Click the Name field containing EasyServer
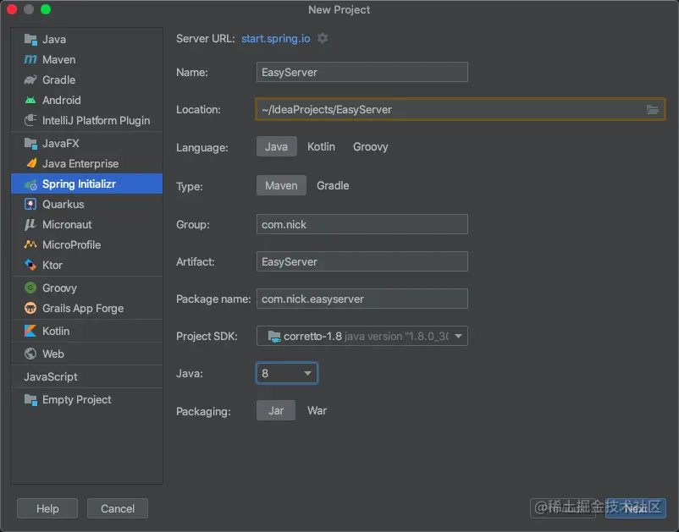 pyautogui.click(x=362, y=72)
